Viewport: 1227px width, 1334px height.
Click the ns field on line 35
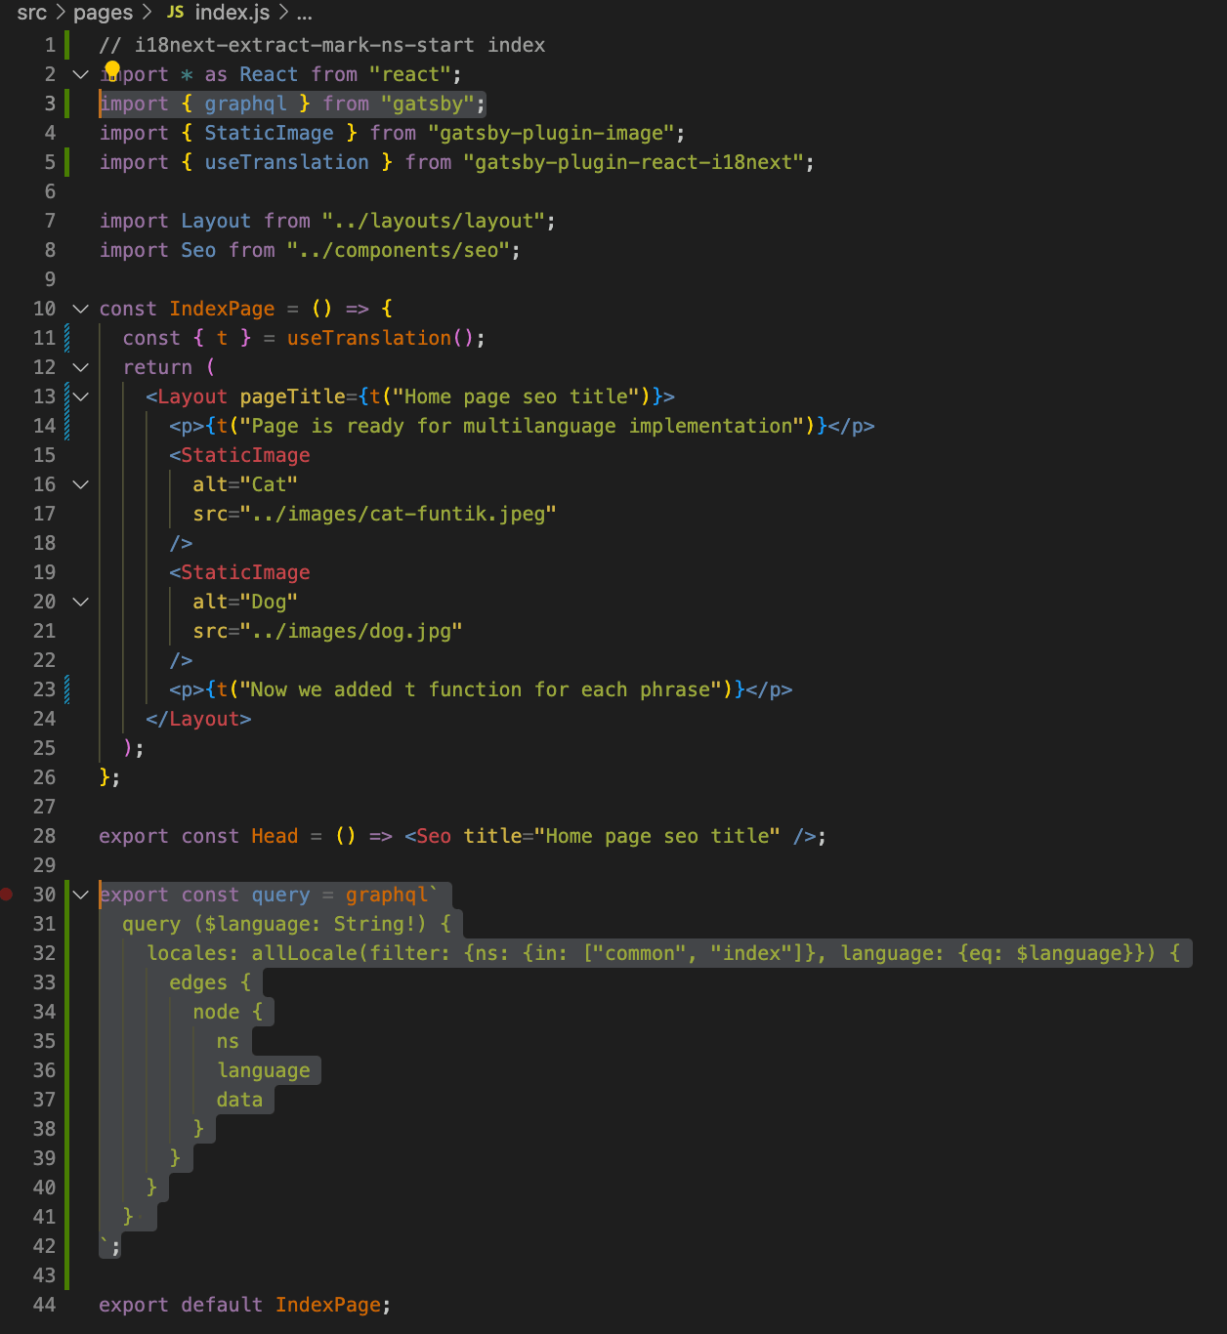click(x=228, y=1041)
